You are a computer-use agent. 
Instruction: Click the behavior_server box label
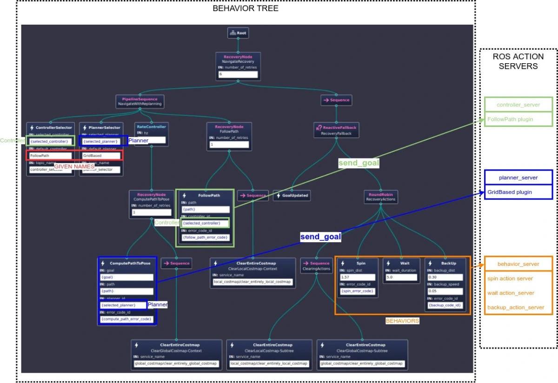(518, 264)
